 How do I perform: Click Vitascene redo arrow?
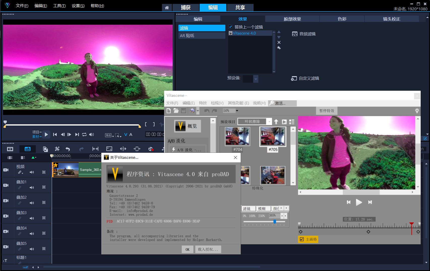click(214, 111)
